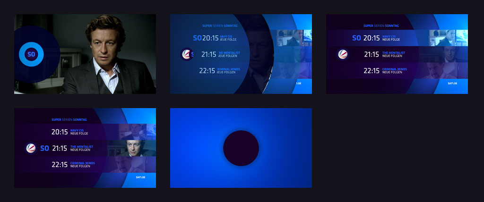484x202 pixels.
Task: Click the highlighted Mentalist thumbnail in the SO 21:15 frame
Action: [x=131, y=148]
